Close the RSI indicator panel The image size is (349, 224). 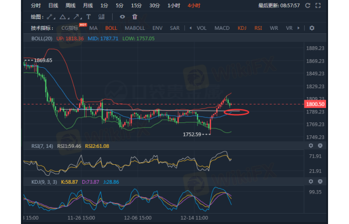pos(320,146)
